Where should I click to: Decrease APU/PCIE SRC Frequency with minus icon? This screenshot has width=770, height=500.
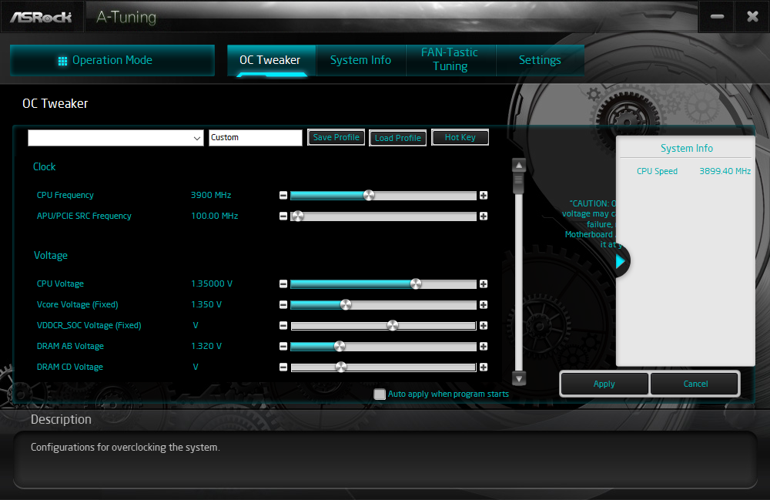click(283, 216)
